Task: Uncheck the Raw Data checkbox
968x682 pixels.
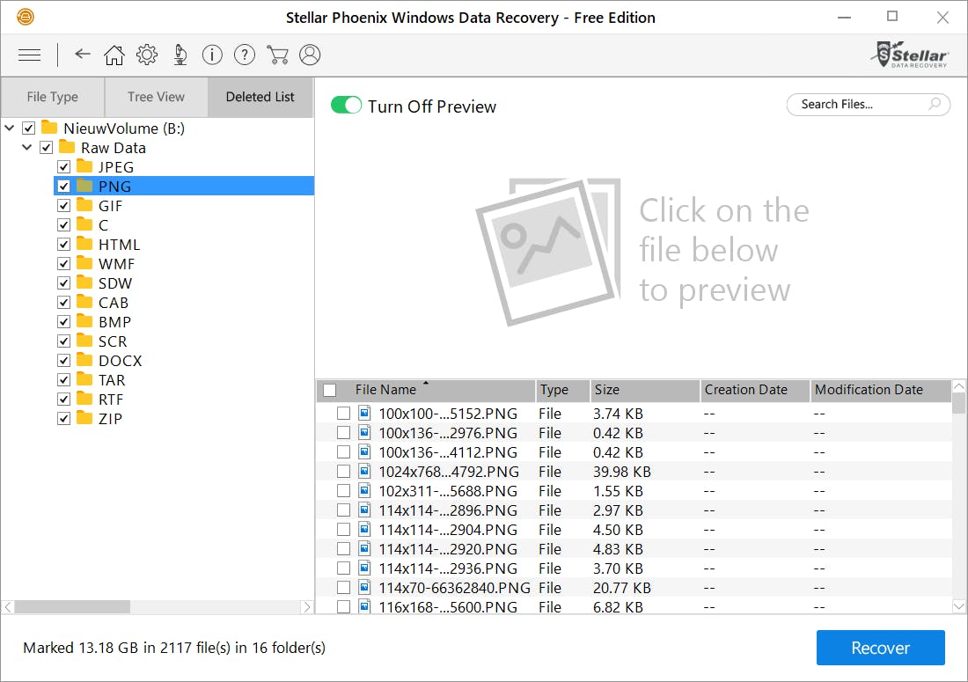Action: (47, 148)
